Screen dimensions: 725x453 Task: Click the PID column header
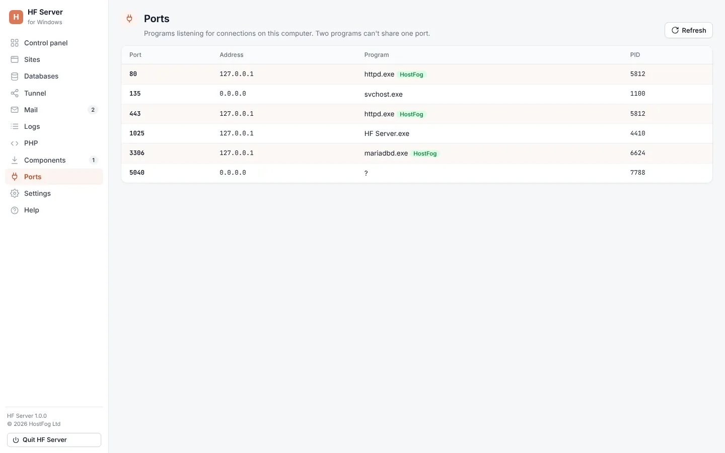[x=635, y=55]
